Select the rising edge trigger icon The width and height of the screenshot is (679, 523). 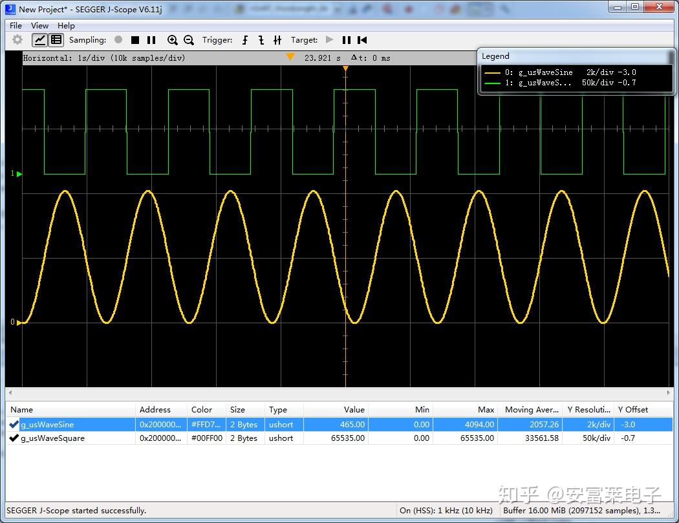[245, 40]
